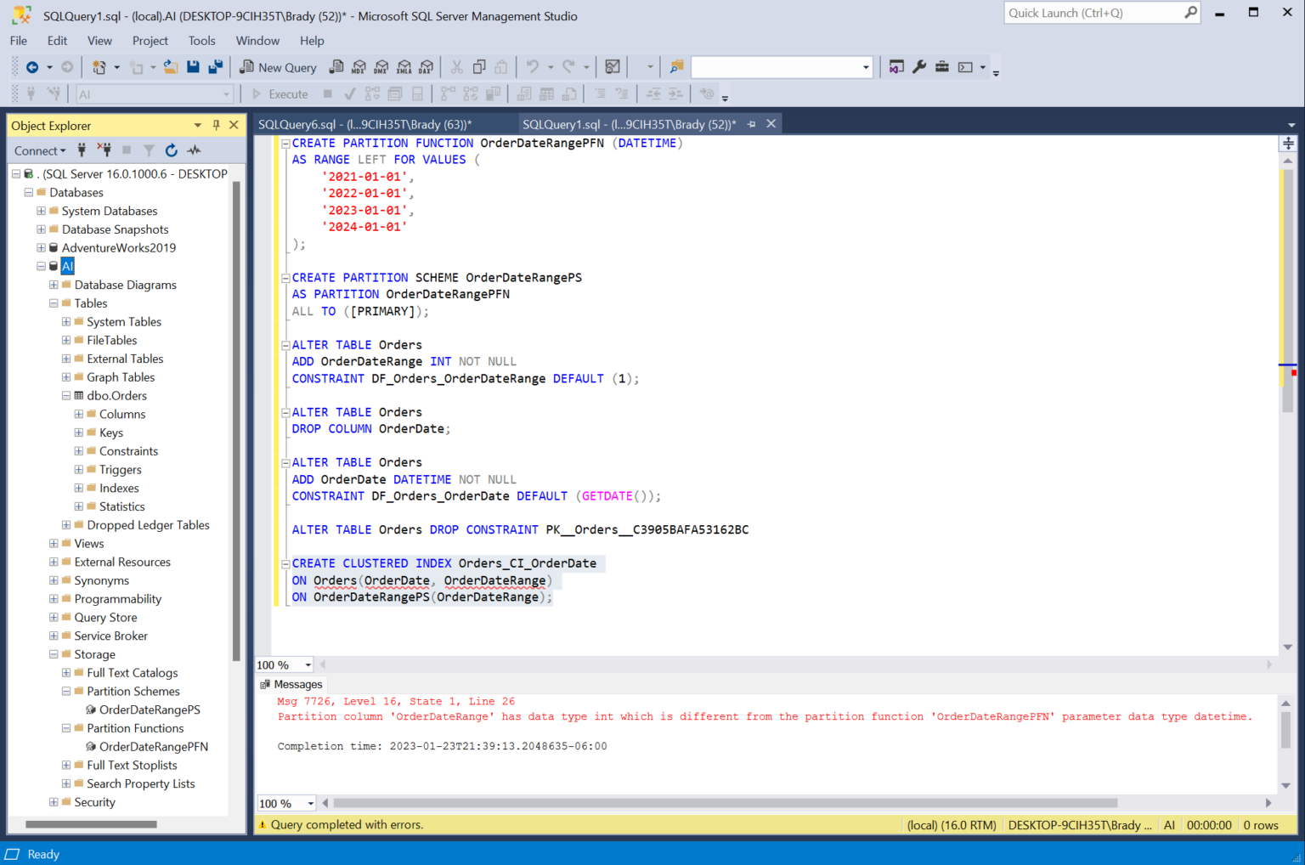Expand the AdventureWorks2019 database node
This screenshot has width=1305, height=865.
point(41,248)
